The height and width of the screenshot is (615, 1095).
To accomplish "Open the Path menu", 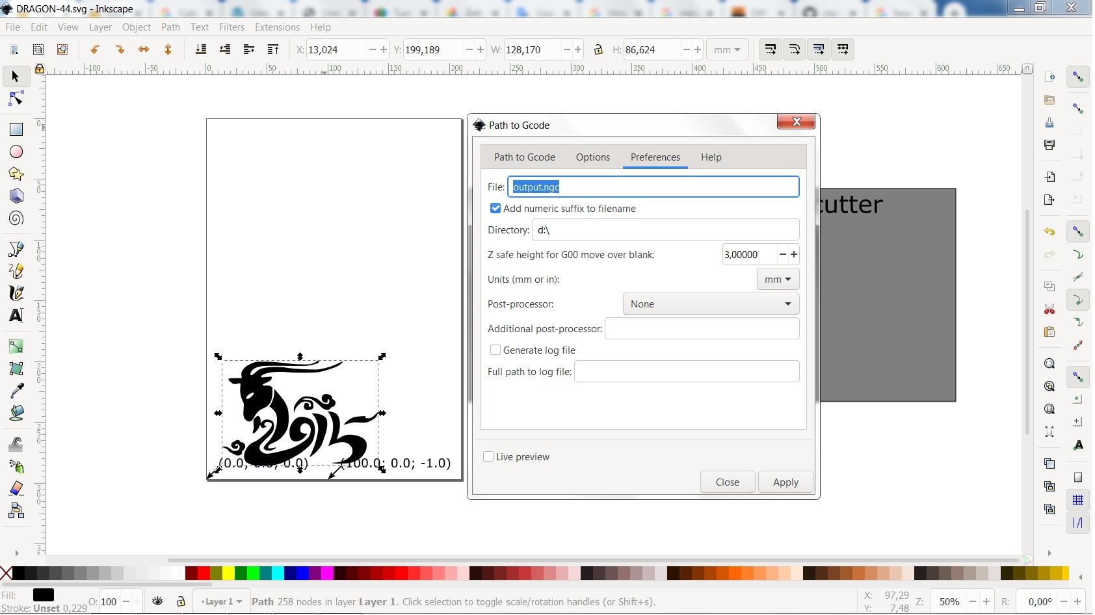I will [170, 27].
